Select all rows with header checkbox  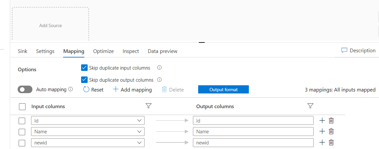(x=22, y=107)
